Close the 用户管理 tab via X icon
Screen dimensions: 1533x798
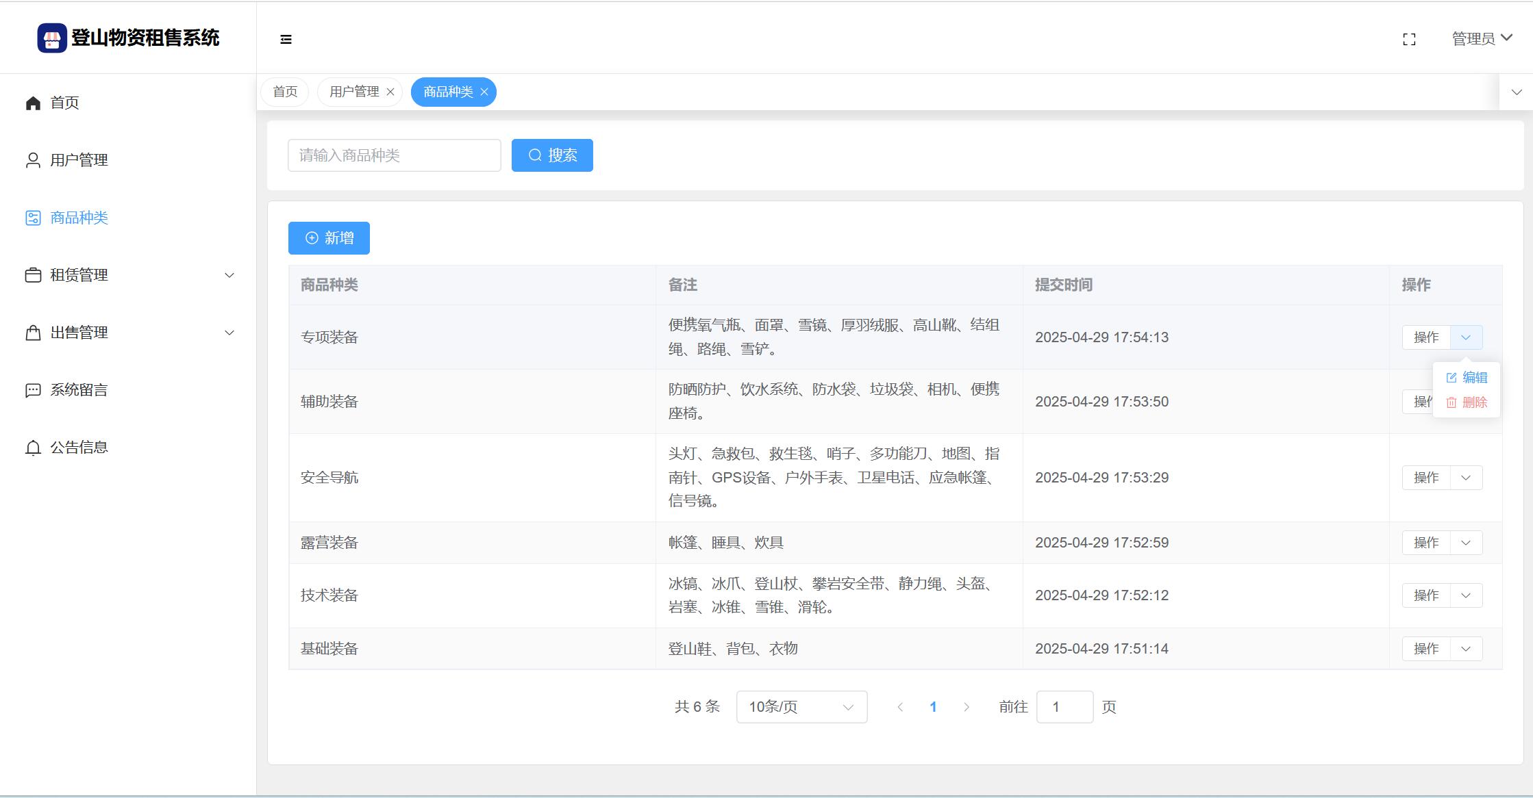(x=390, y=92)
